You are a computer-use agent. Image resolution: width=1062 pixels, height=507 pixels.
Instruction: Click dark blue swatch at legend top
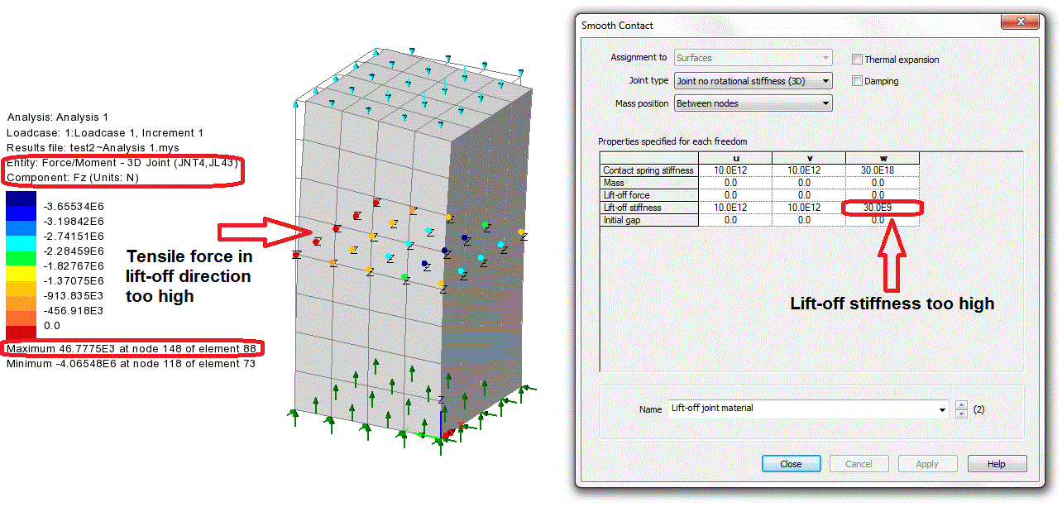click(21, 198)
